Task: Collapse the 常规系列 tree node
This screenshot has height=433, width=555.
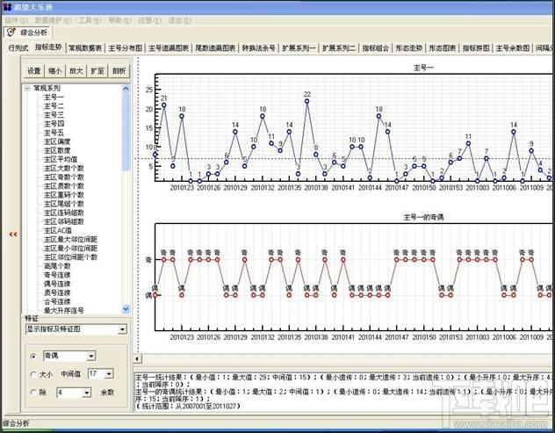Action: (27, 89)
